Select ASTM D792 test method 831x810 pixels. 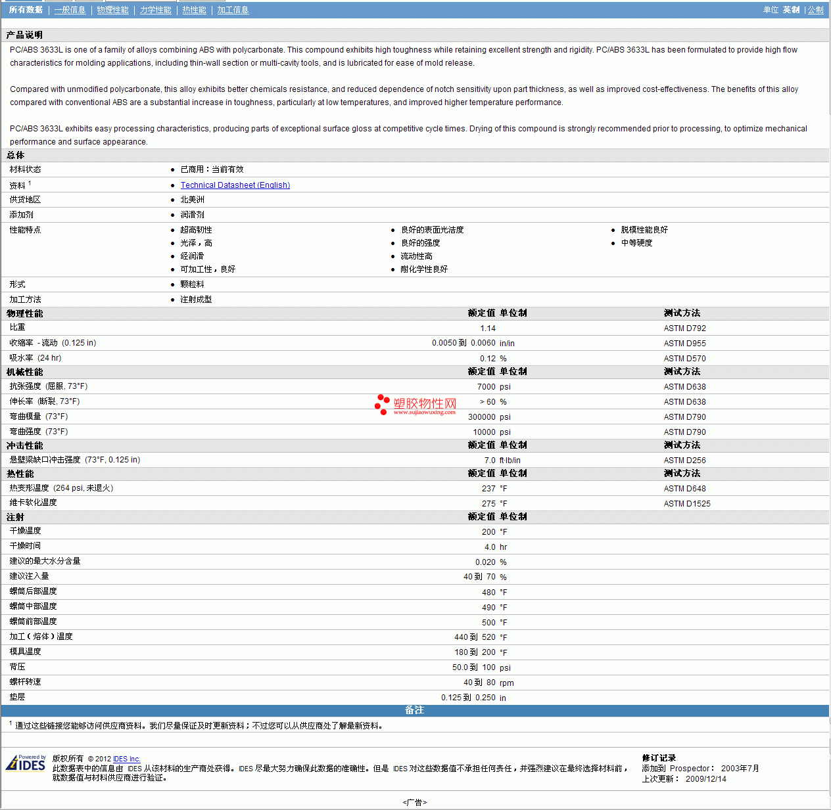(684, 328)
